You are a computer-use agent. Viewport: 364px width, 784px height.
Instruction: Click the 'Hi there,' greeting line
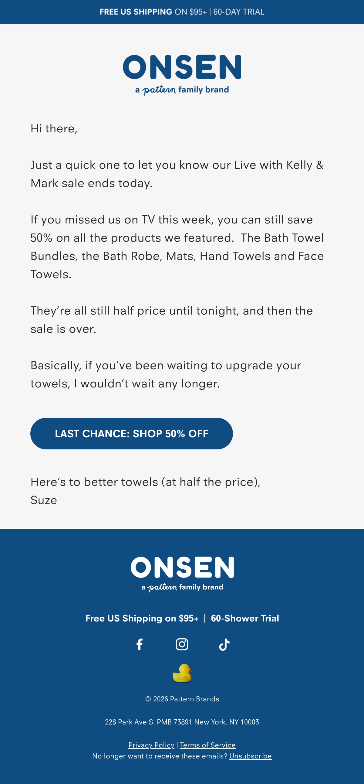click(x=54, y=128)
